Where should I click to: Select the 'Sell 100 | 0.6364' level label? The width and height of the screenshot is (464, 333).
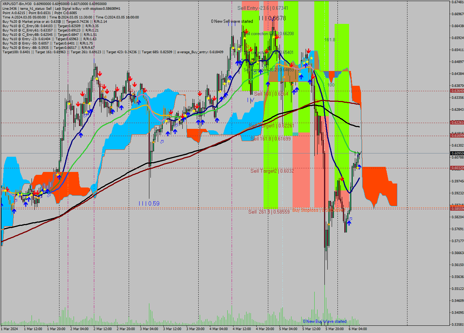point(271,94)
